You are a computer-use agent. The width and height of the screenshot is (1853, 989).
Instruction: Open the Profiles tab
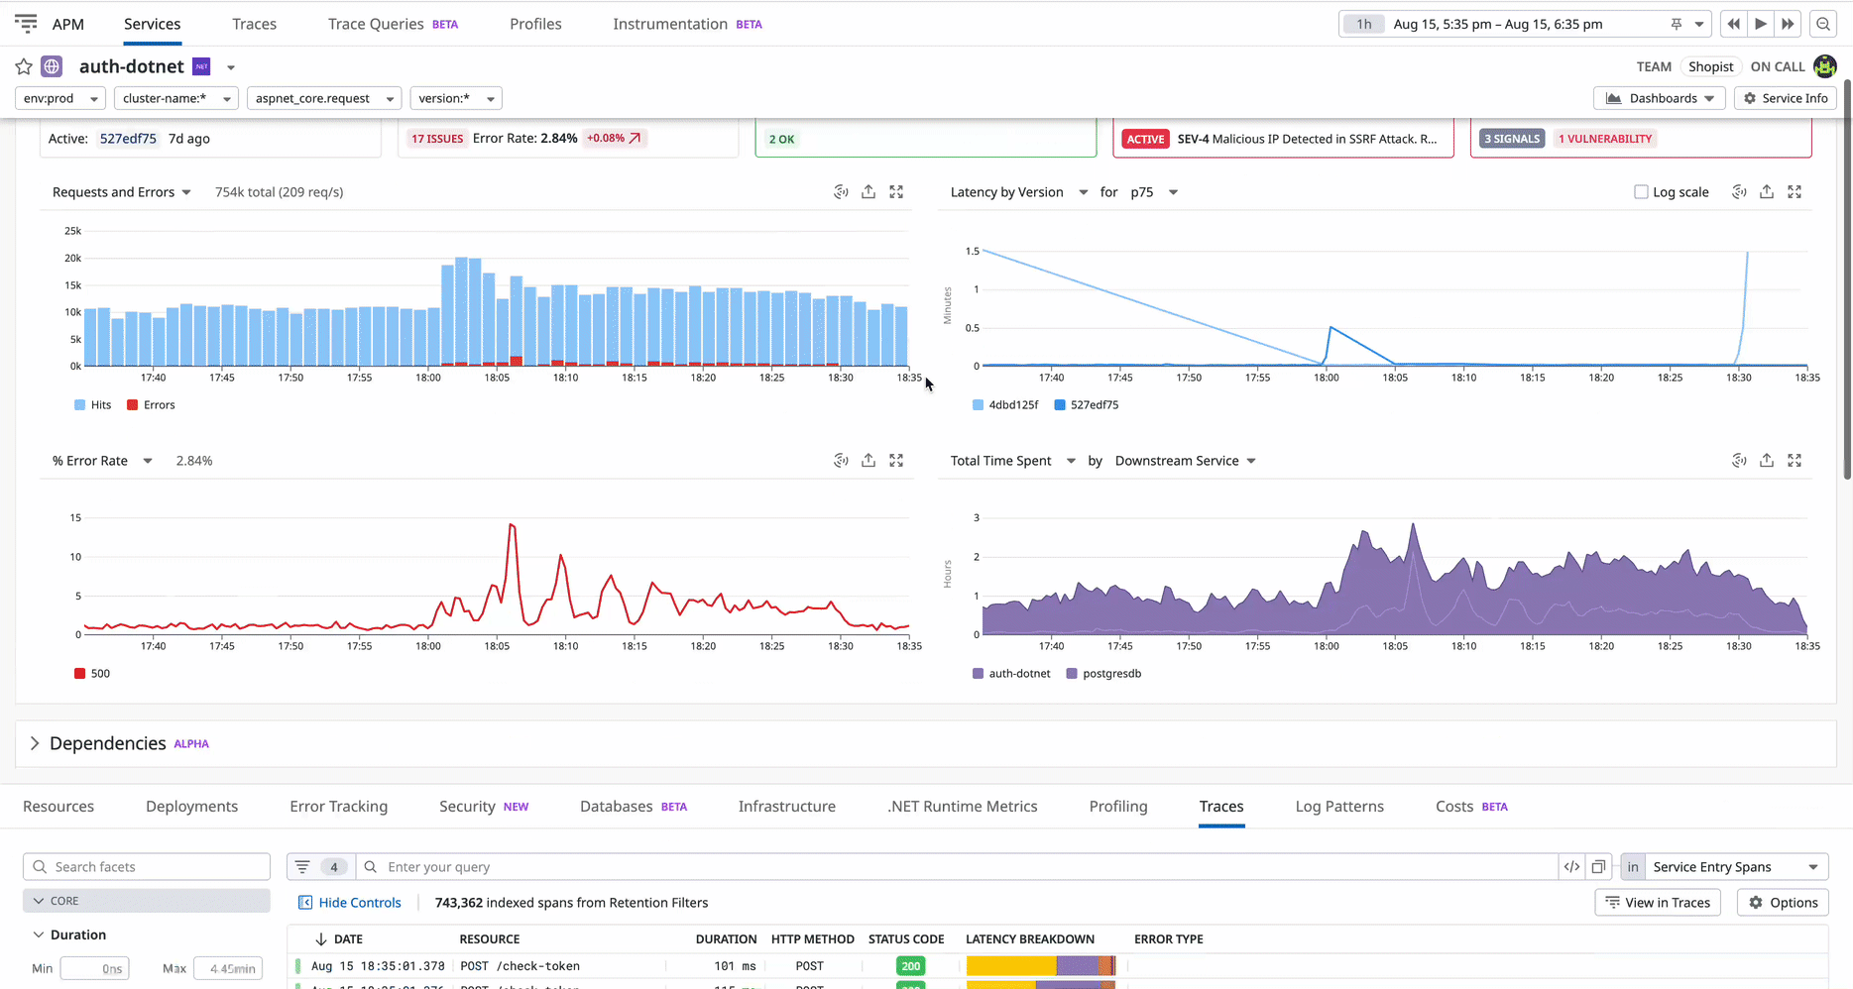click(535, 24)
